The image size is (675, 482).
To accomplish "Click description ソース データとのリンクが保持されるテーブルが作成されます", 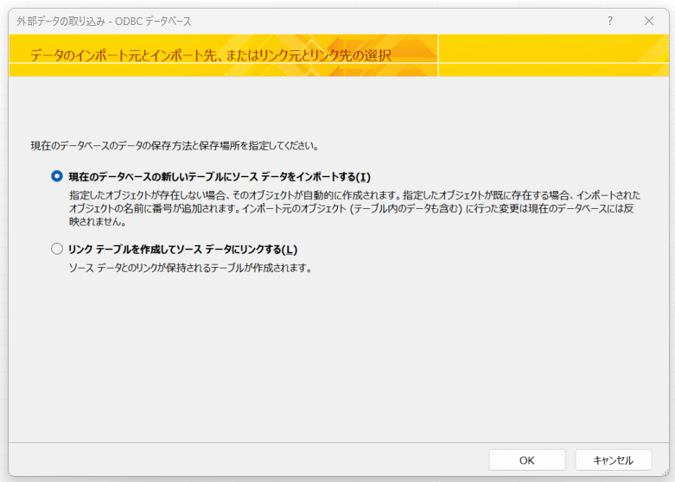I will [x=190, y=268].
